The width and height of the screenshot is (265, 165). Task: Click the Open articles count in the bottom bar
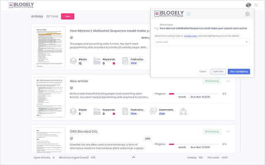[x=44, y=158]
